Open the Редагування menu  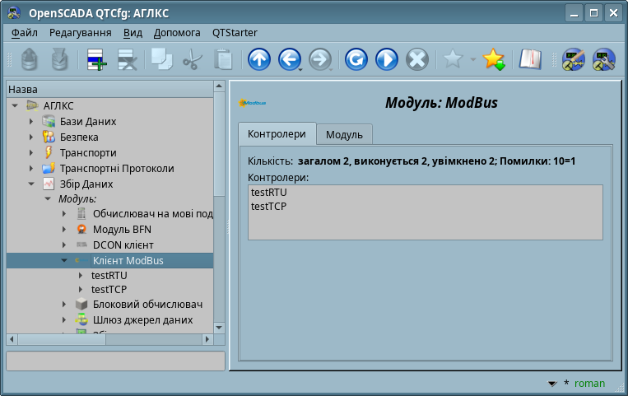tap(80, 33)
